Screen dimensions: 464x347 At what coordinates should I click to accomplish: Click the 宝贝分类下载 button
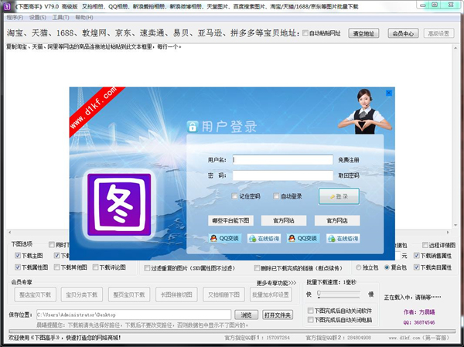82,294
